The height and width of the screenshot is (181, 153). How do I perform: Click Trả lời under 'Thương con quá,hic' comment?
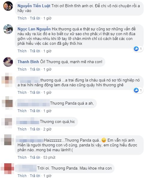point(35,129)
